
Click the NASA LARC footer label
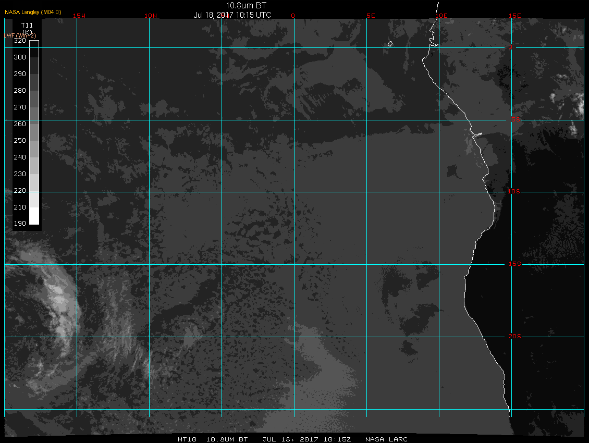coord(387,439)
